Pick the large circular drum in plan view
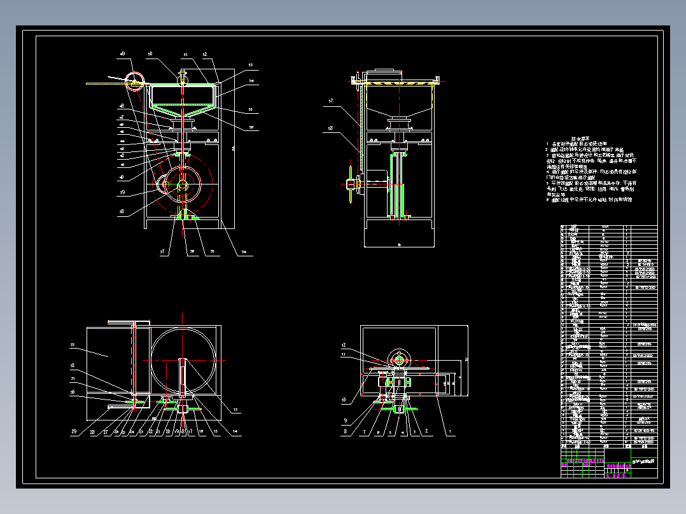The image size is (686, 514). pos(183,361)
